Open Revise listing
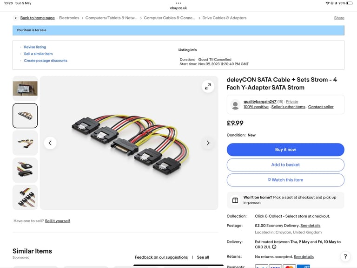The height and width of the screenshot is (268, 357). tap(35, 47)
